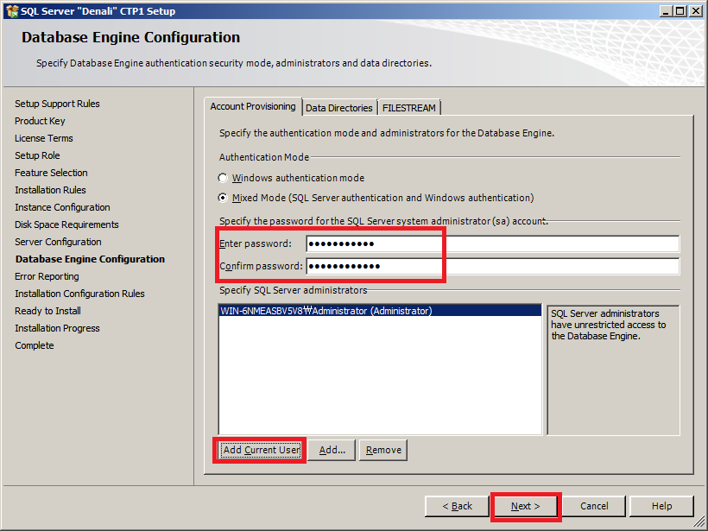
Task: Click the window resize grip corner
Action: click(x=699, y=523)
